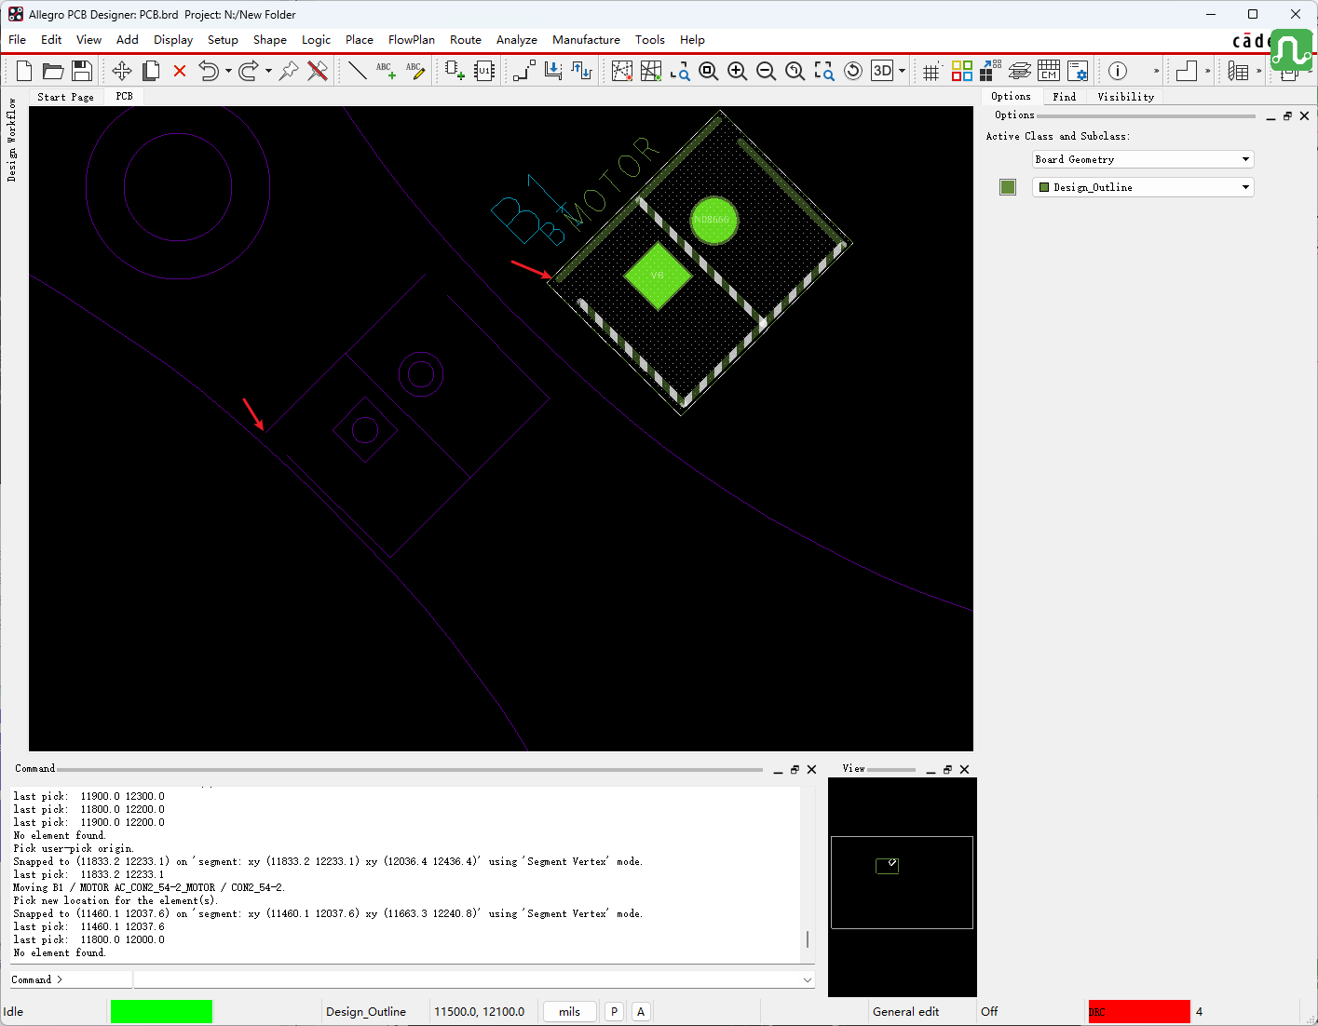Click the General edit mode label

click(x=905, y=1012)
